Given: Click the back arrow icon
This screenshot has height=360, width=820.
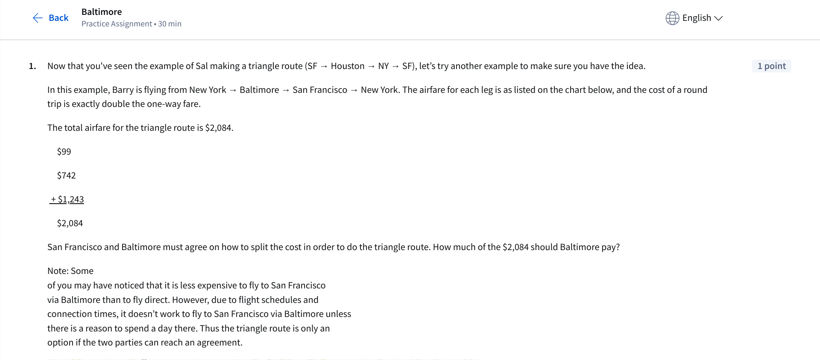Looking at the screenshot, I should [x=38, y=18].
